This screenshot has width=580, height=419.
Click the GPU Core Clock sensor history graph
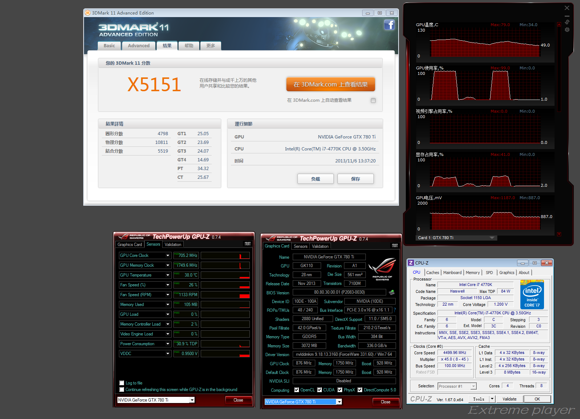(225, 255)
